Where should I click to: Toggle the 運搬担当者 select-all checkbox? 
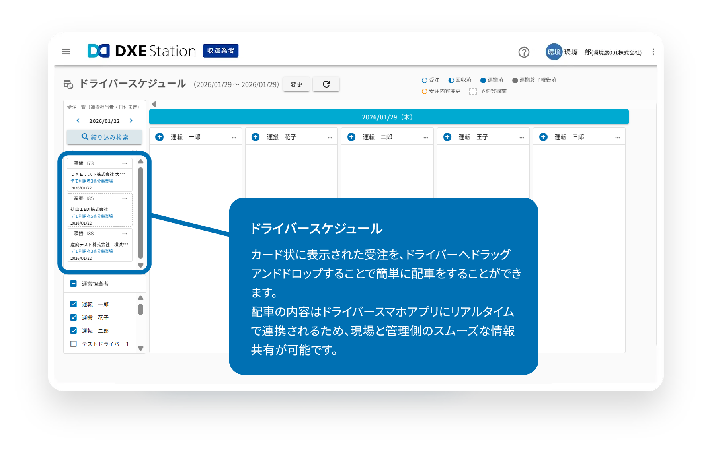click(73, 284)
